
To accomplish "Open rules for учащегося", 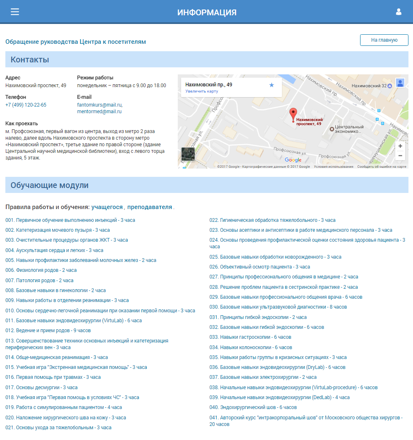I will (x=107, y=207).
